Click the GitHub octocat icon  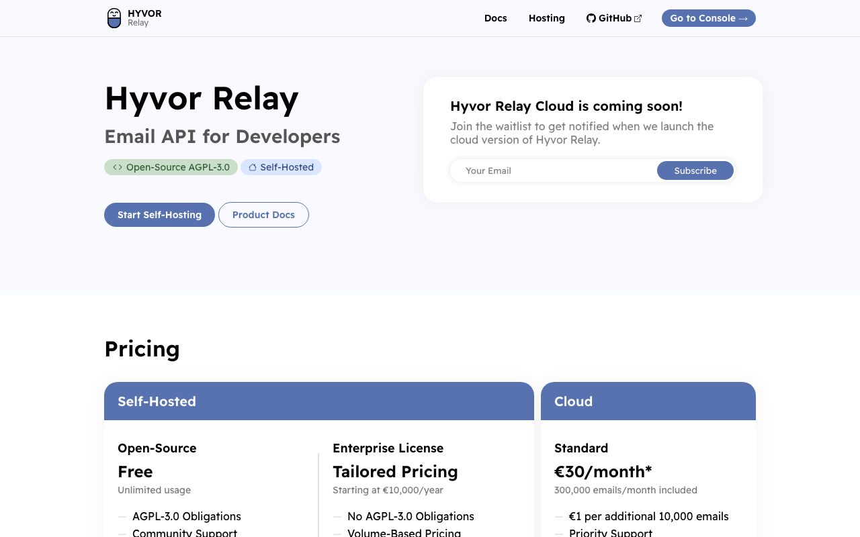click(591, 18)
